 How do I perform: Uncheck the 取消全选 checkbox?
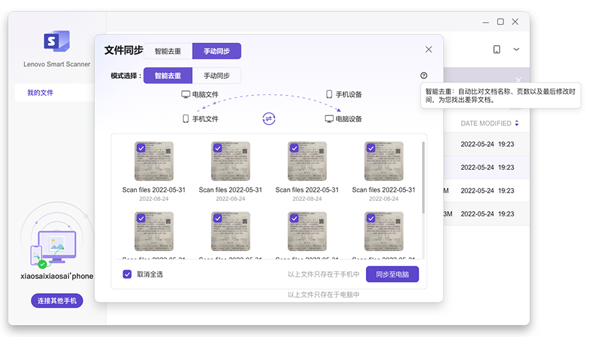[127, 274]
